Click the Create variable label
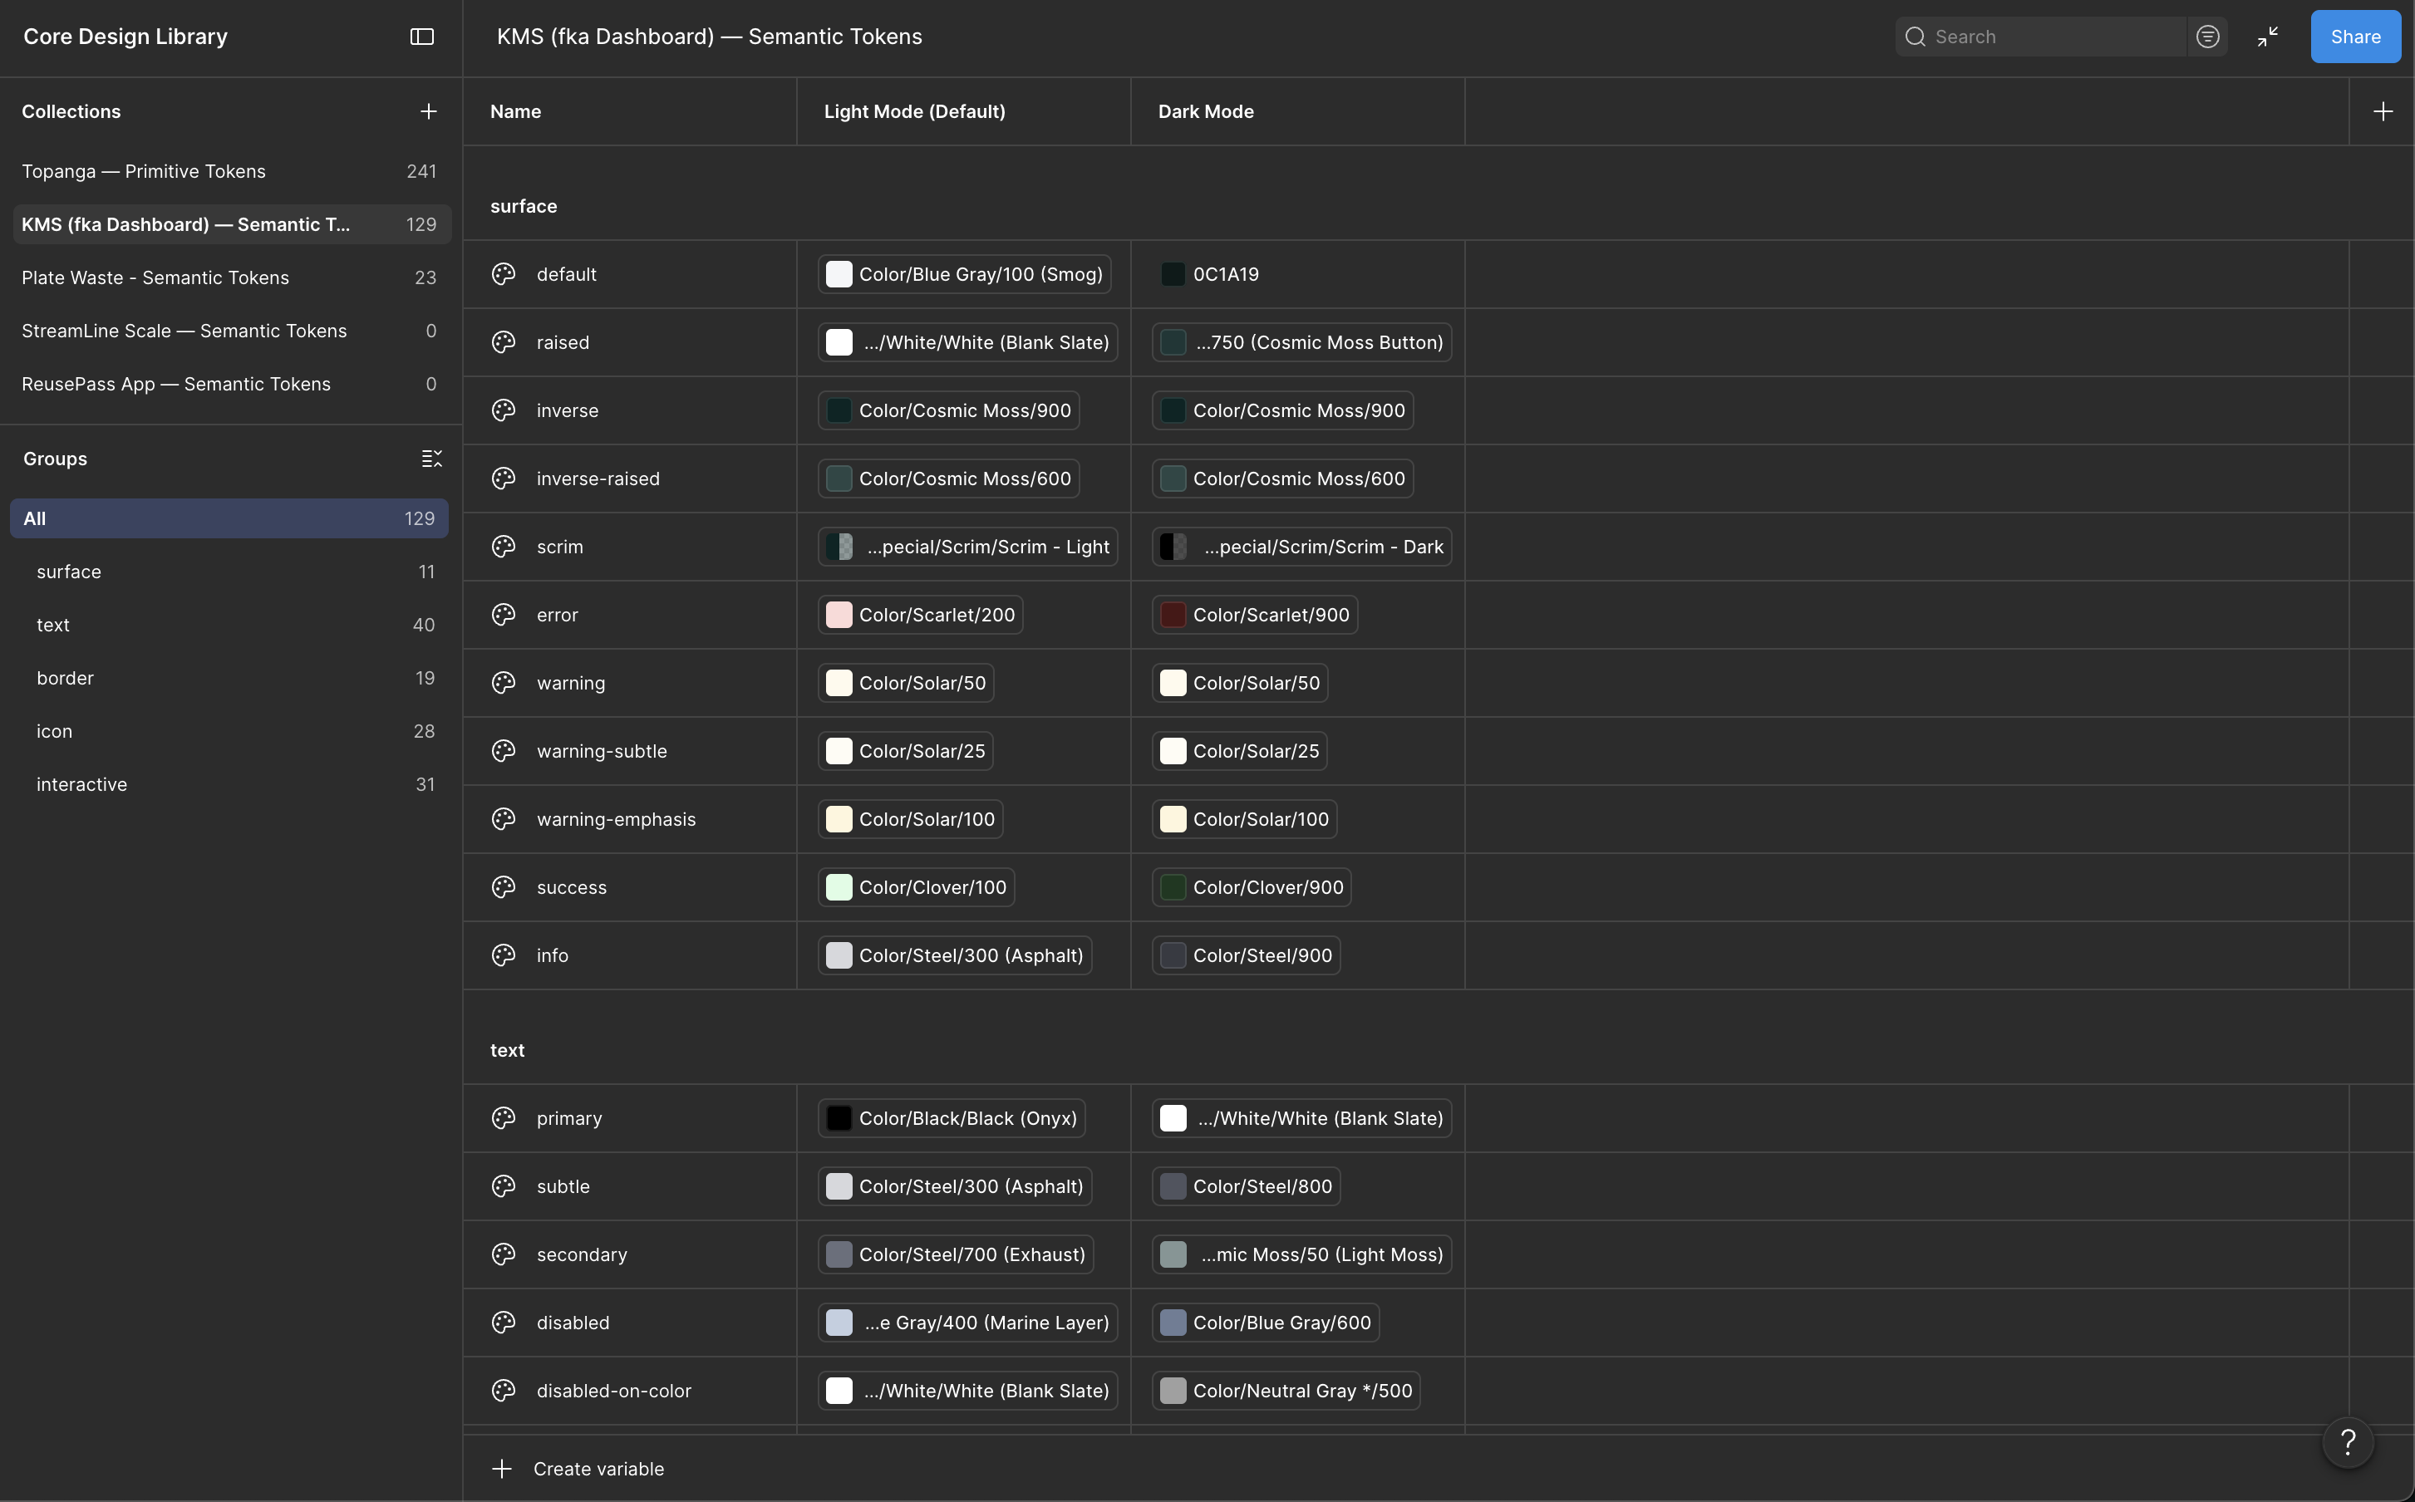 (x=598, y=1470)
